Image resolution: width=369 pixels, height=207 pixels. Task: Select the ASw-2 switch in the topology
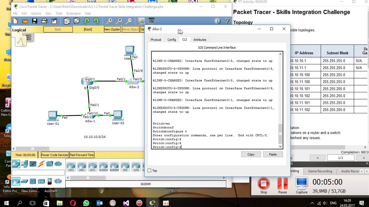pyautogui.click(x=134, y=82)
